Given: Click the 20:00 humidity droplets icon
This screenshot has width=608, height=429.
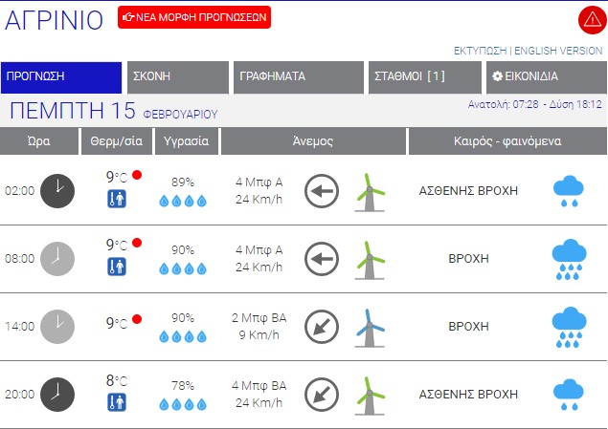Looking at the screenshot, I should click(182, 403).
